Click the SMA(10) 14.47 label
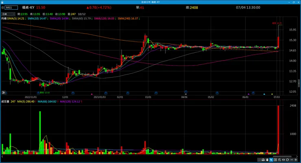This screenshot has width=301, height=163. pos(37,19)
